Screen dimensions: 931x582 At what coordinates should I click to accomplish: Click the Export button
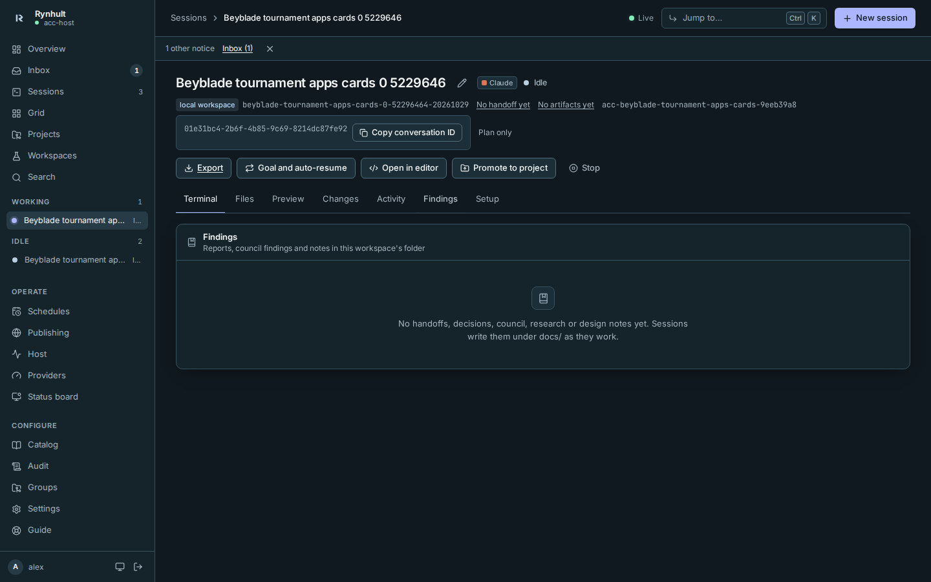tap(204, 168)
